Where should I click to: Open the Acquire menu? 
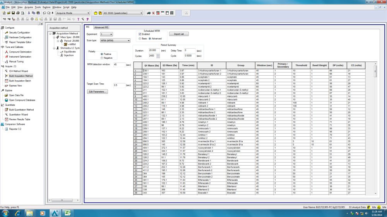(x=28, y=7)
